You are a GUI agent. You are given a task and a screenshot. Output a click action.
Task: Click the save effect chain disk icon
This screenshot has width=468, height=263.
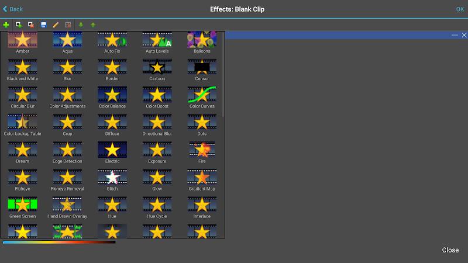click(43, 25)
